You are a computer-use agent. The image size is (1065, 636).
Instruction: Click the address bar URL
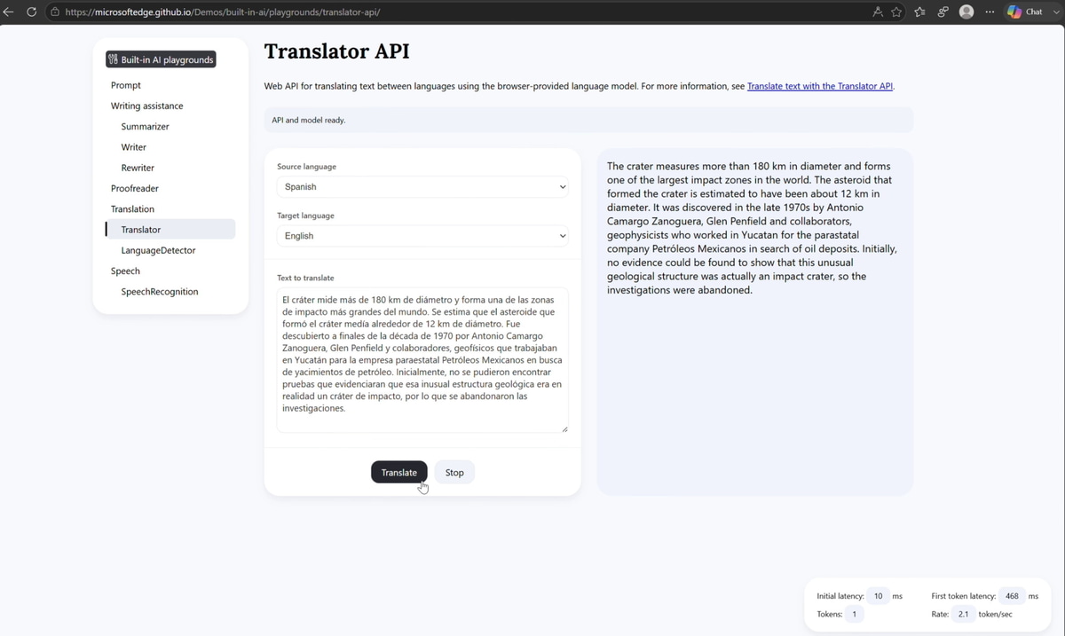tap(223, 12)
